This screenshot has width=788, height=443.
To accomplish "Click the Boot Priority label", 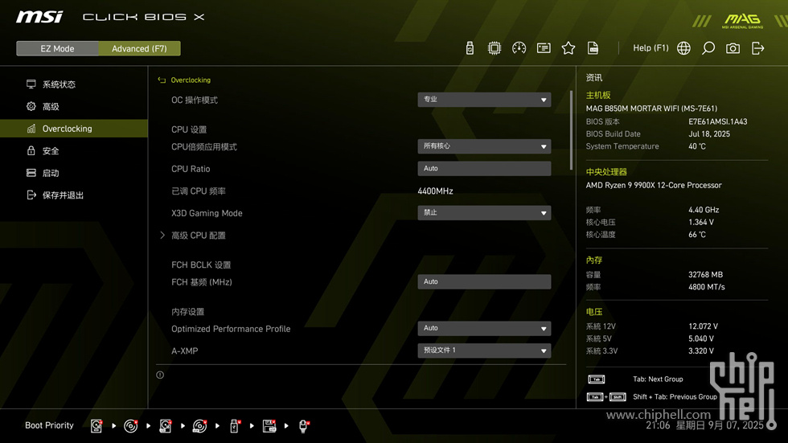I will click(x=49, y=425).
